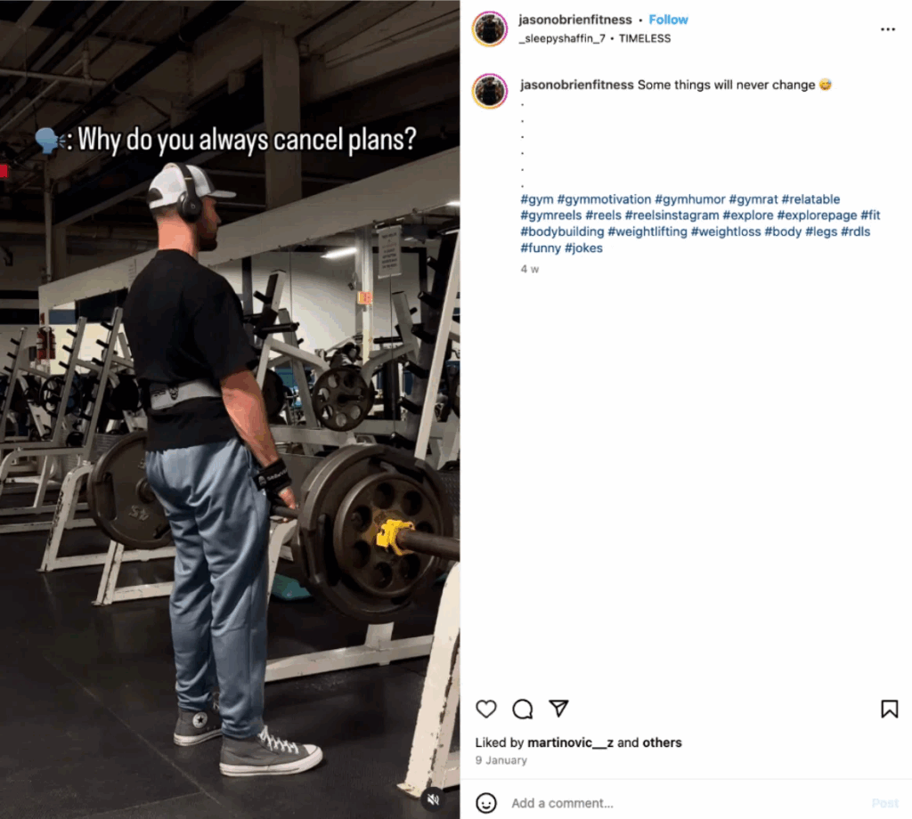Image resolution: width=912 pixels, height=819 pixels.
Task: Open the TIMELESS audio track link
Action: coord(645,38)
